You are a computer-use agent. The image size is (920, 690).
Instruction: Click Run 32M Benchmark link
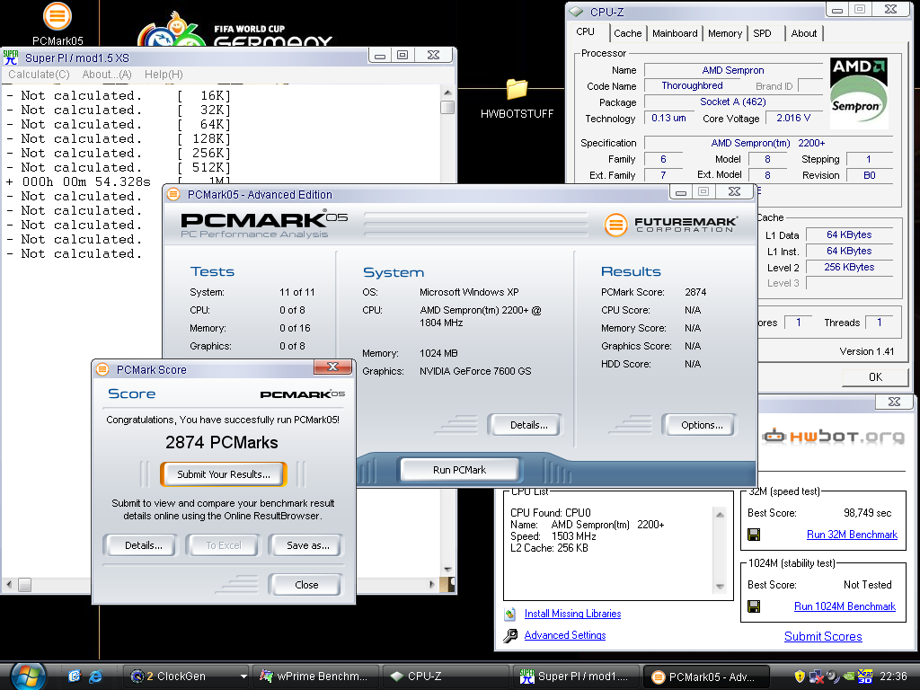click(x=852, y=535)
